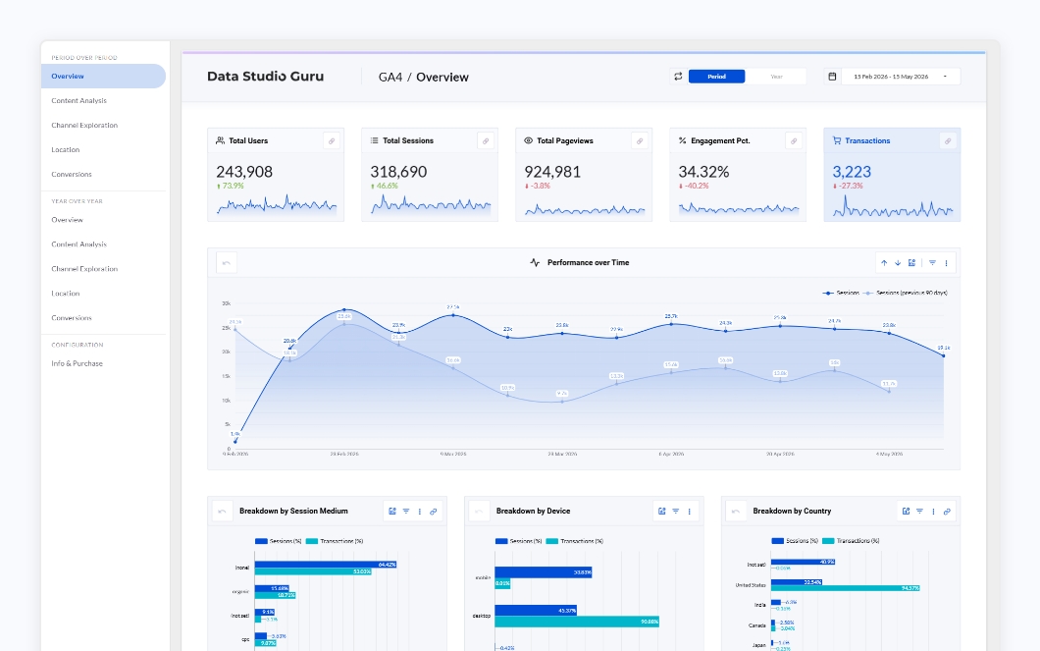
Task: Click refresh icon beside Period toggle
Action: 678,77
